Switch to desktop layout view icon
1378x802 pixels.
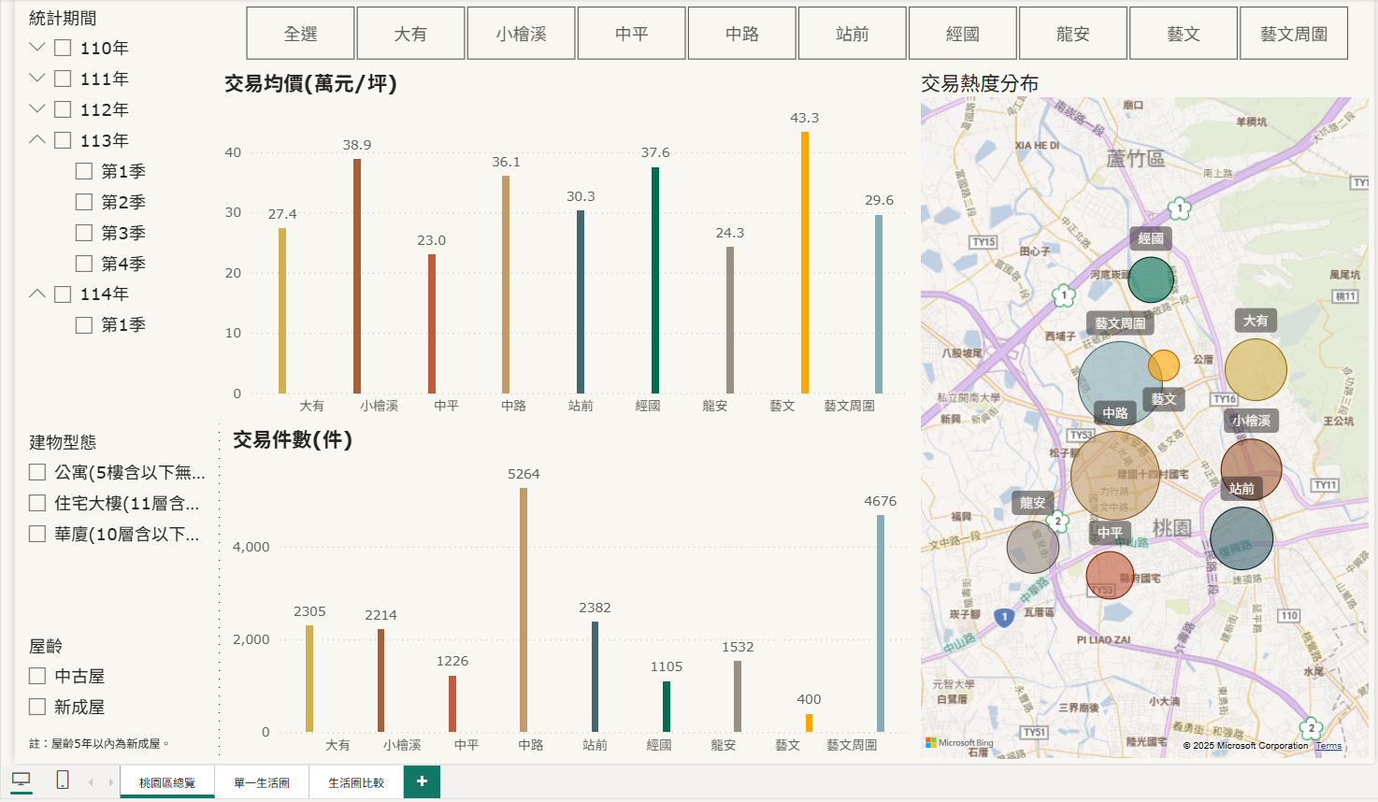tap(21, 780)
